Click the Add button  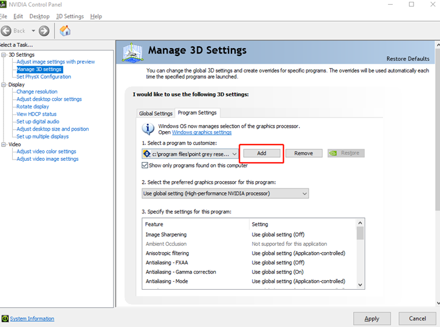click(262, 153)
